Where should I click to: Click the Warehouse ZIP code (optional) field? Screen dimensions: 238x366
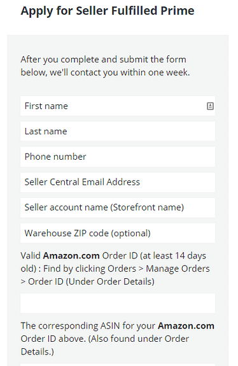click(118, 233)
